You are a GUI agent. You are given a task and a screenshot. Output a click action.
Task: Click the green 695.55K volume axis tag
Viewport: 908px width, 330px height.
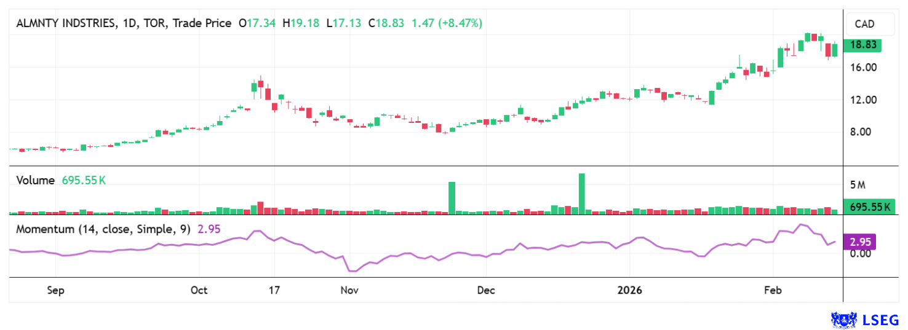[869, 208]
